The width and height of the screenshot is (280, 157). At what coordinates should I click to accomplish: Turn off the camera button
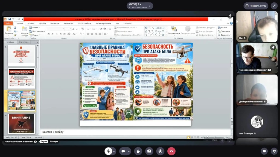[123, 151]
